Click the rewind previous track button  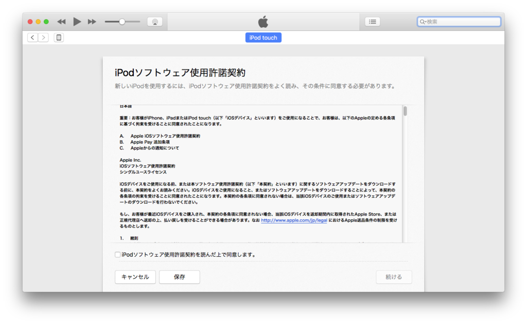tap(61, 22)
